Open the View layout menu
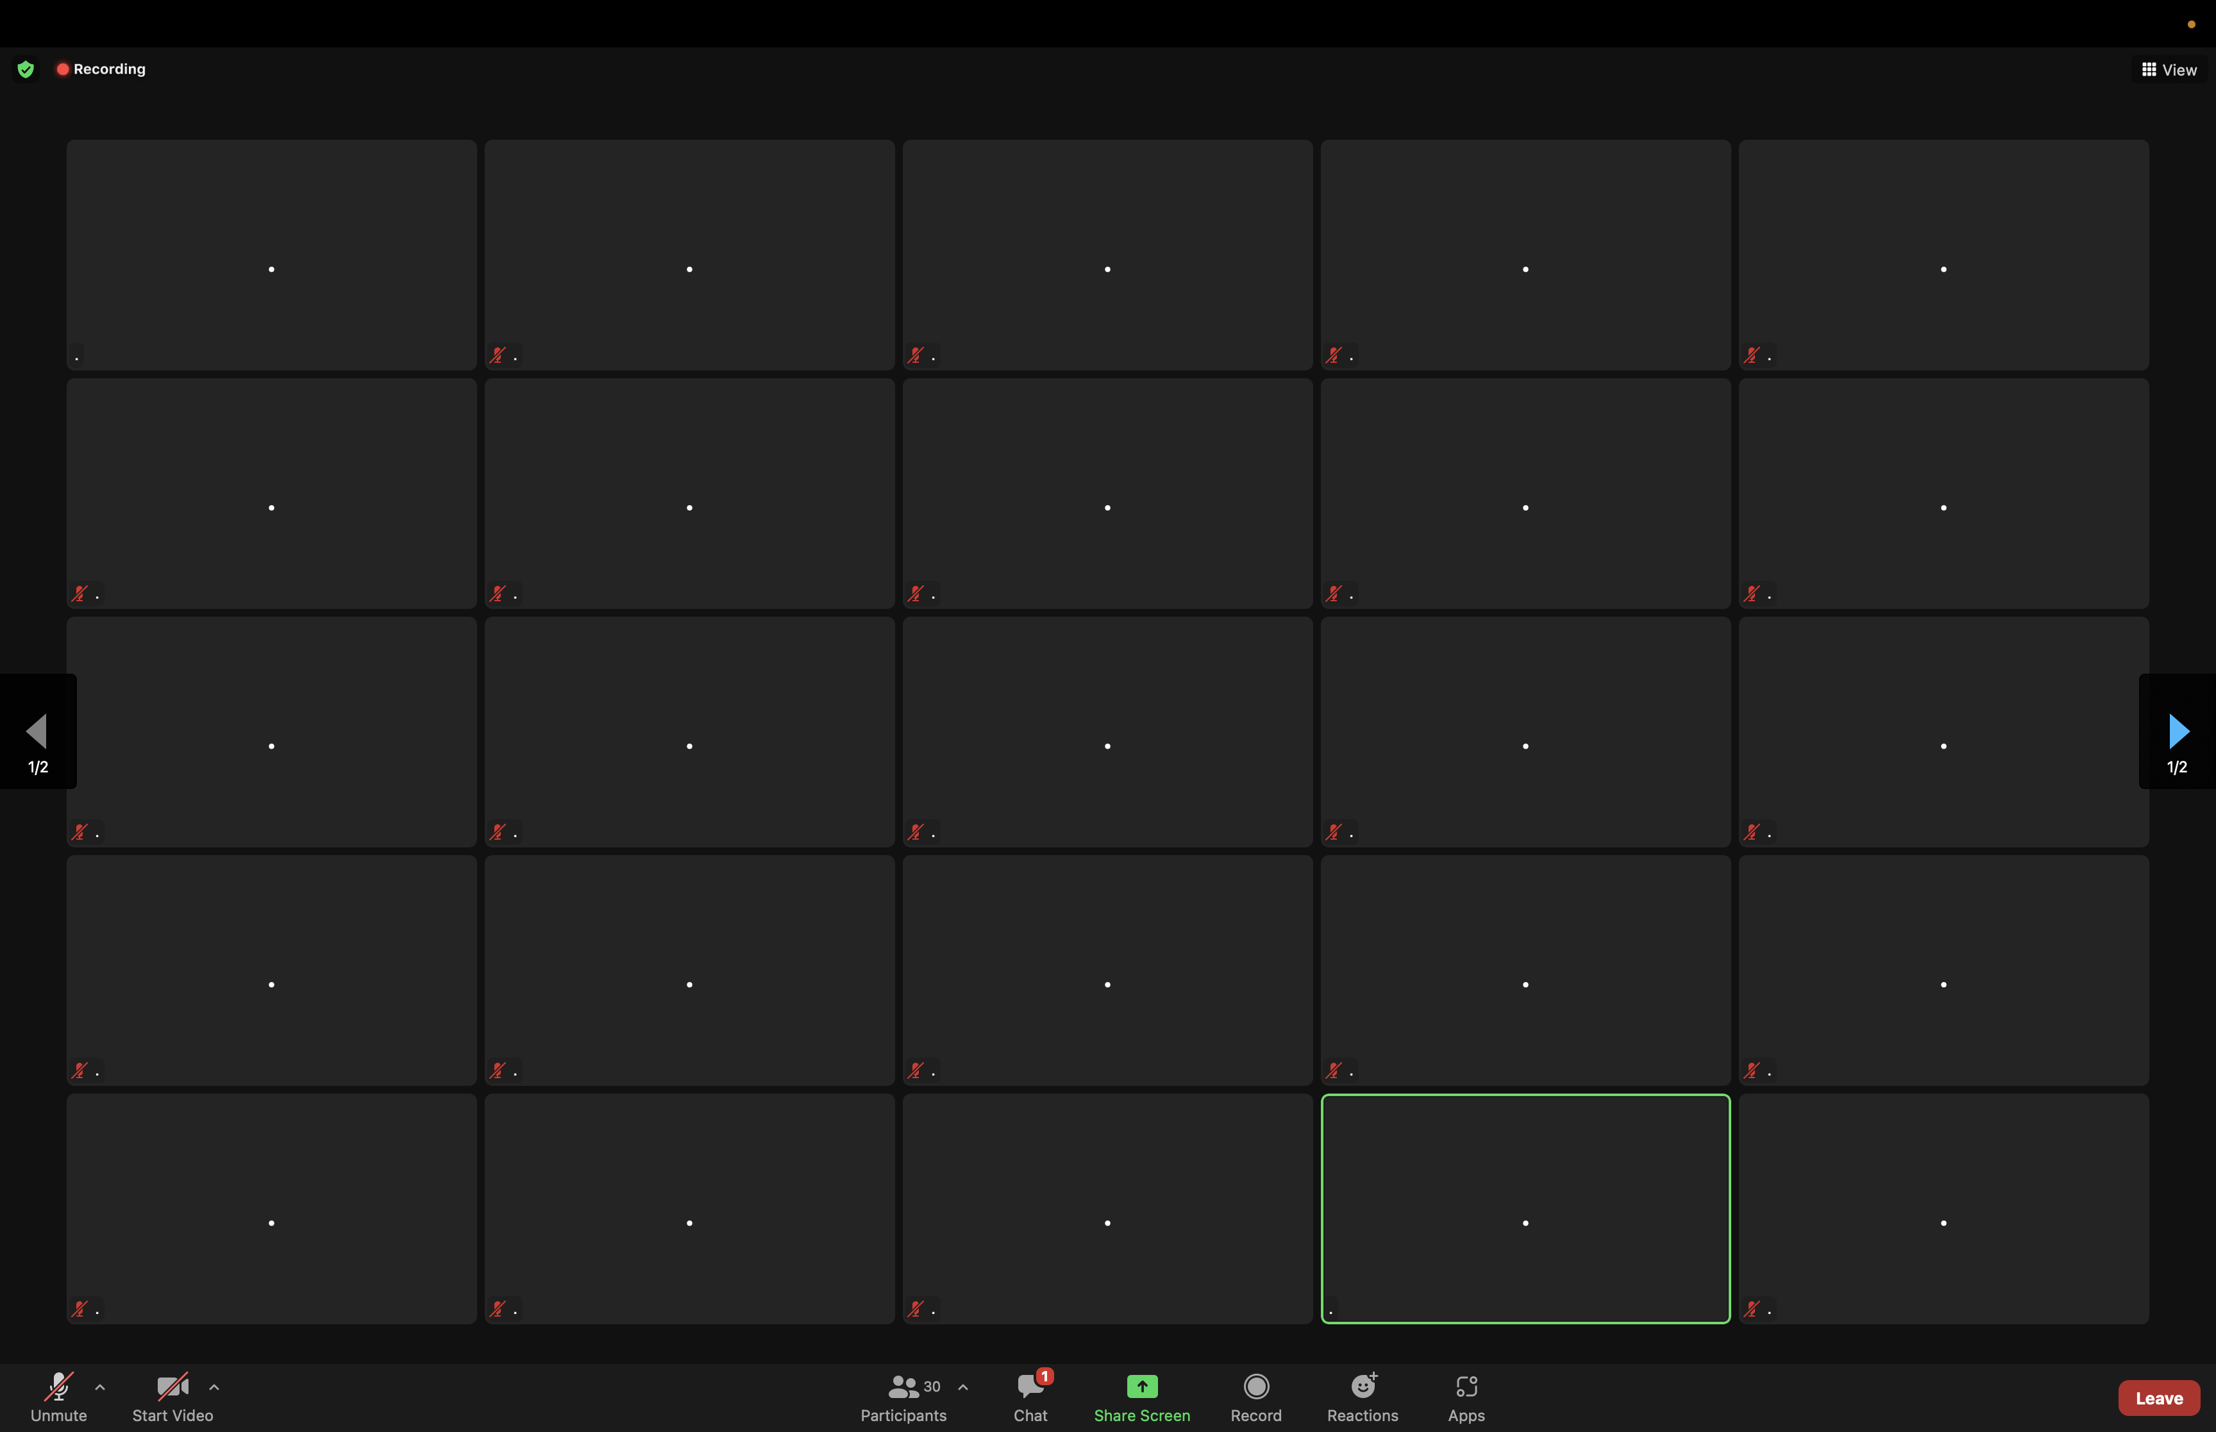This screenshot has height=1432, width=2216. 2169,70
